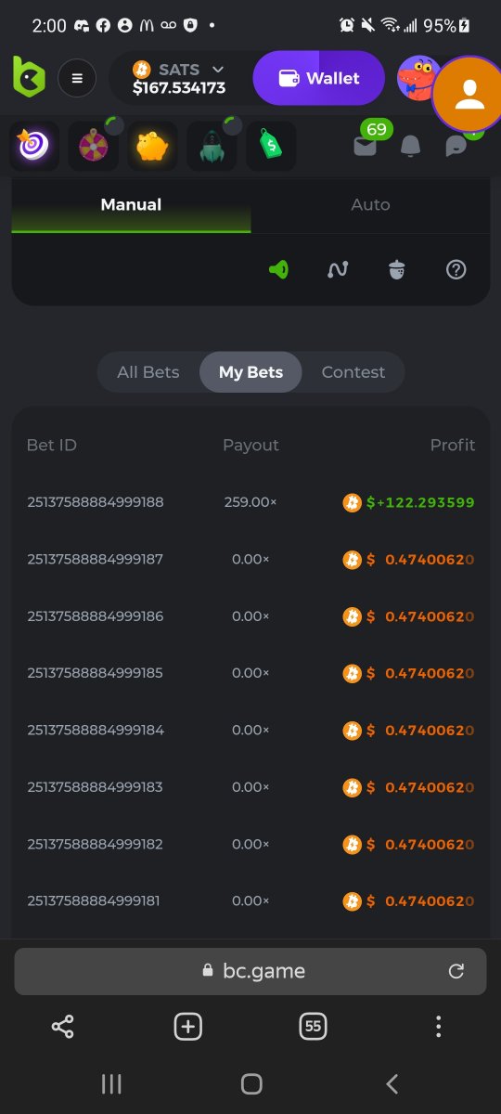Open the mail inbox with 69 badge
The width and height of the screenshot is (501, 1114).
[367, 143]
